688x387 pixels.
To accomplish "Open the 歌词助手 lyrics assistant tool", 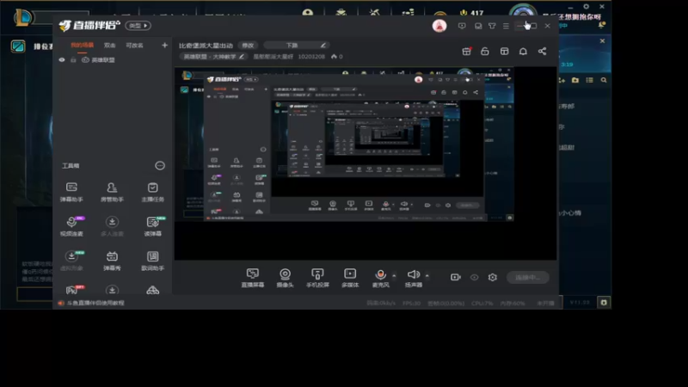I will tap(153, 261).
